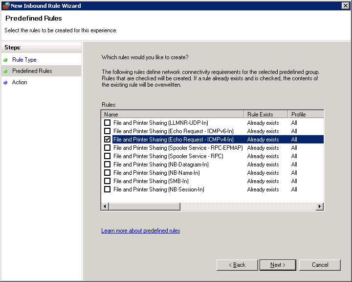Open Learn more about predefined rules link
Image resolution: width=352 pixels, height=282 pixels.
coord(140,231)
